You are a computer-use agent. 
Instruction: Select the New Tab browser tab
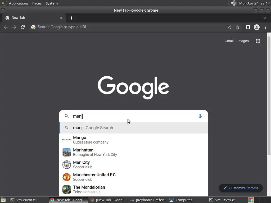(34, 18)
